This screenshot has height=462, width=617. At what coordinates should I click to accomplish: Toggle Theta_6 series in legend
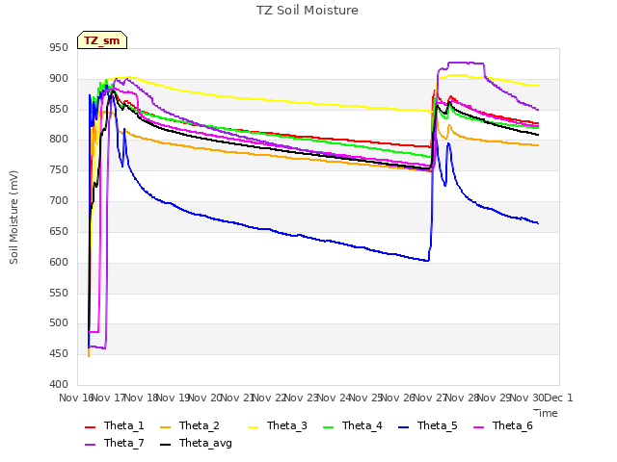click(x=503, y=425)
